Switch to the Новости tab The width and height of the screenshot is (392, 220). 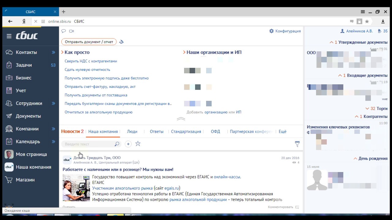point(72,131)
